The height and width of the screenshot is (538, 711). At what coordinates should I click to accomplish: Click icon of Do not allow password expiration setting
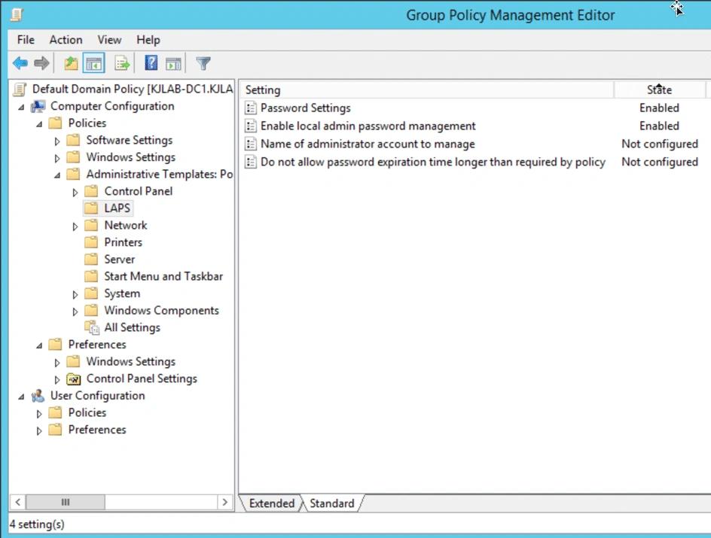click(250, 162)
